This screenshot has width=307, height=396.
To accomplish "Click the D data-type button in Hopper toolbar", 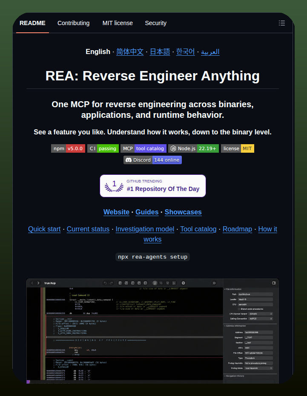I will 120,283.
